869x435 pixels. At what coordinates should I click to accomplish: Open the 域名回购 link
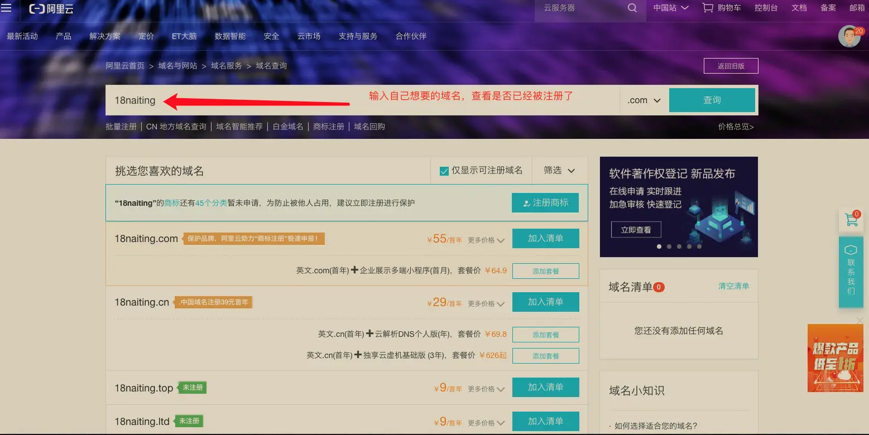pyautogui.click(x=369, y=127)
